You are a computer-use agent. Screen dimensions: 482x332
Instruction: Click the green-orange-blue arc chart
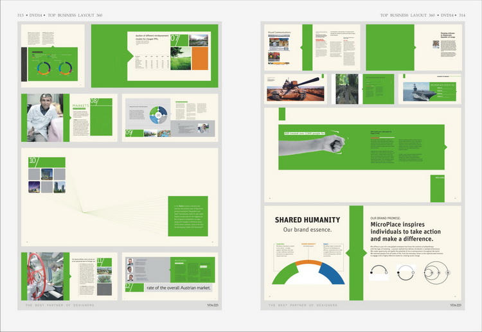pyautogui.click(x=308, y=272)
